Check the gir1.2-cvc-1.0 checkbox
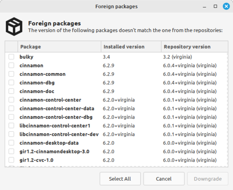The image size is (233, 190). pos(11,160)
